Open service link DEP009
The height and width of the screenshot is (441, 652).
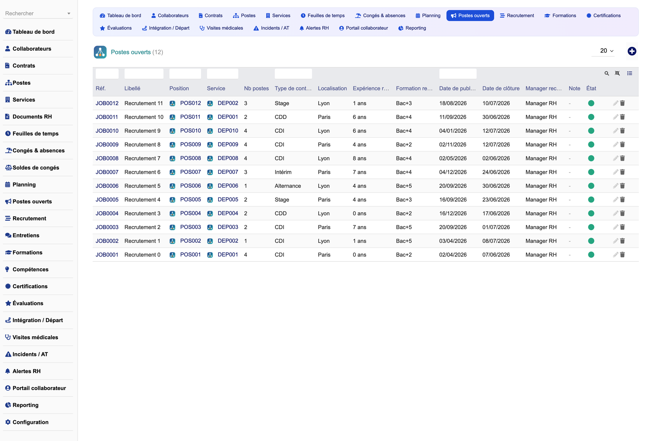click(x=228, y=144)
